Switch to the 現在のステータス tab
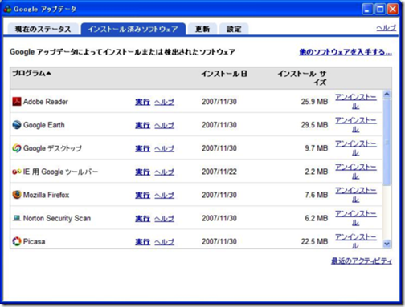Image resolution: width=405 pixels, height=307 pixels. (x=43, y=29)
